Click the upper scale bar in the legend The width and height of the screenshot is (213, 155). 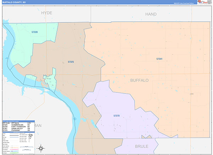(27, 147)
